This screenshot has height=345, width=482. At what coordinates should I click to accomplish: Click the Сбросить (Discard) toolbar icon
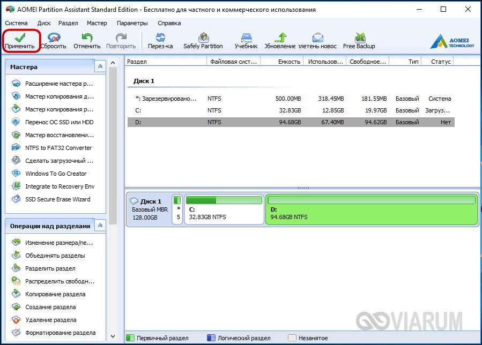[53, 41]
